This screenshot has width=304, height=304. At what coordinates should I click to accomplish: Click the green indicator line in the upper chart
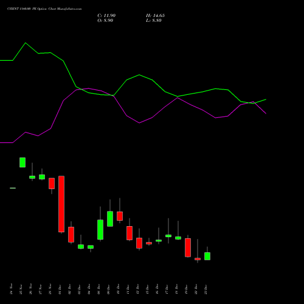pos(139,75)
